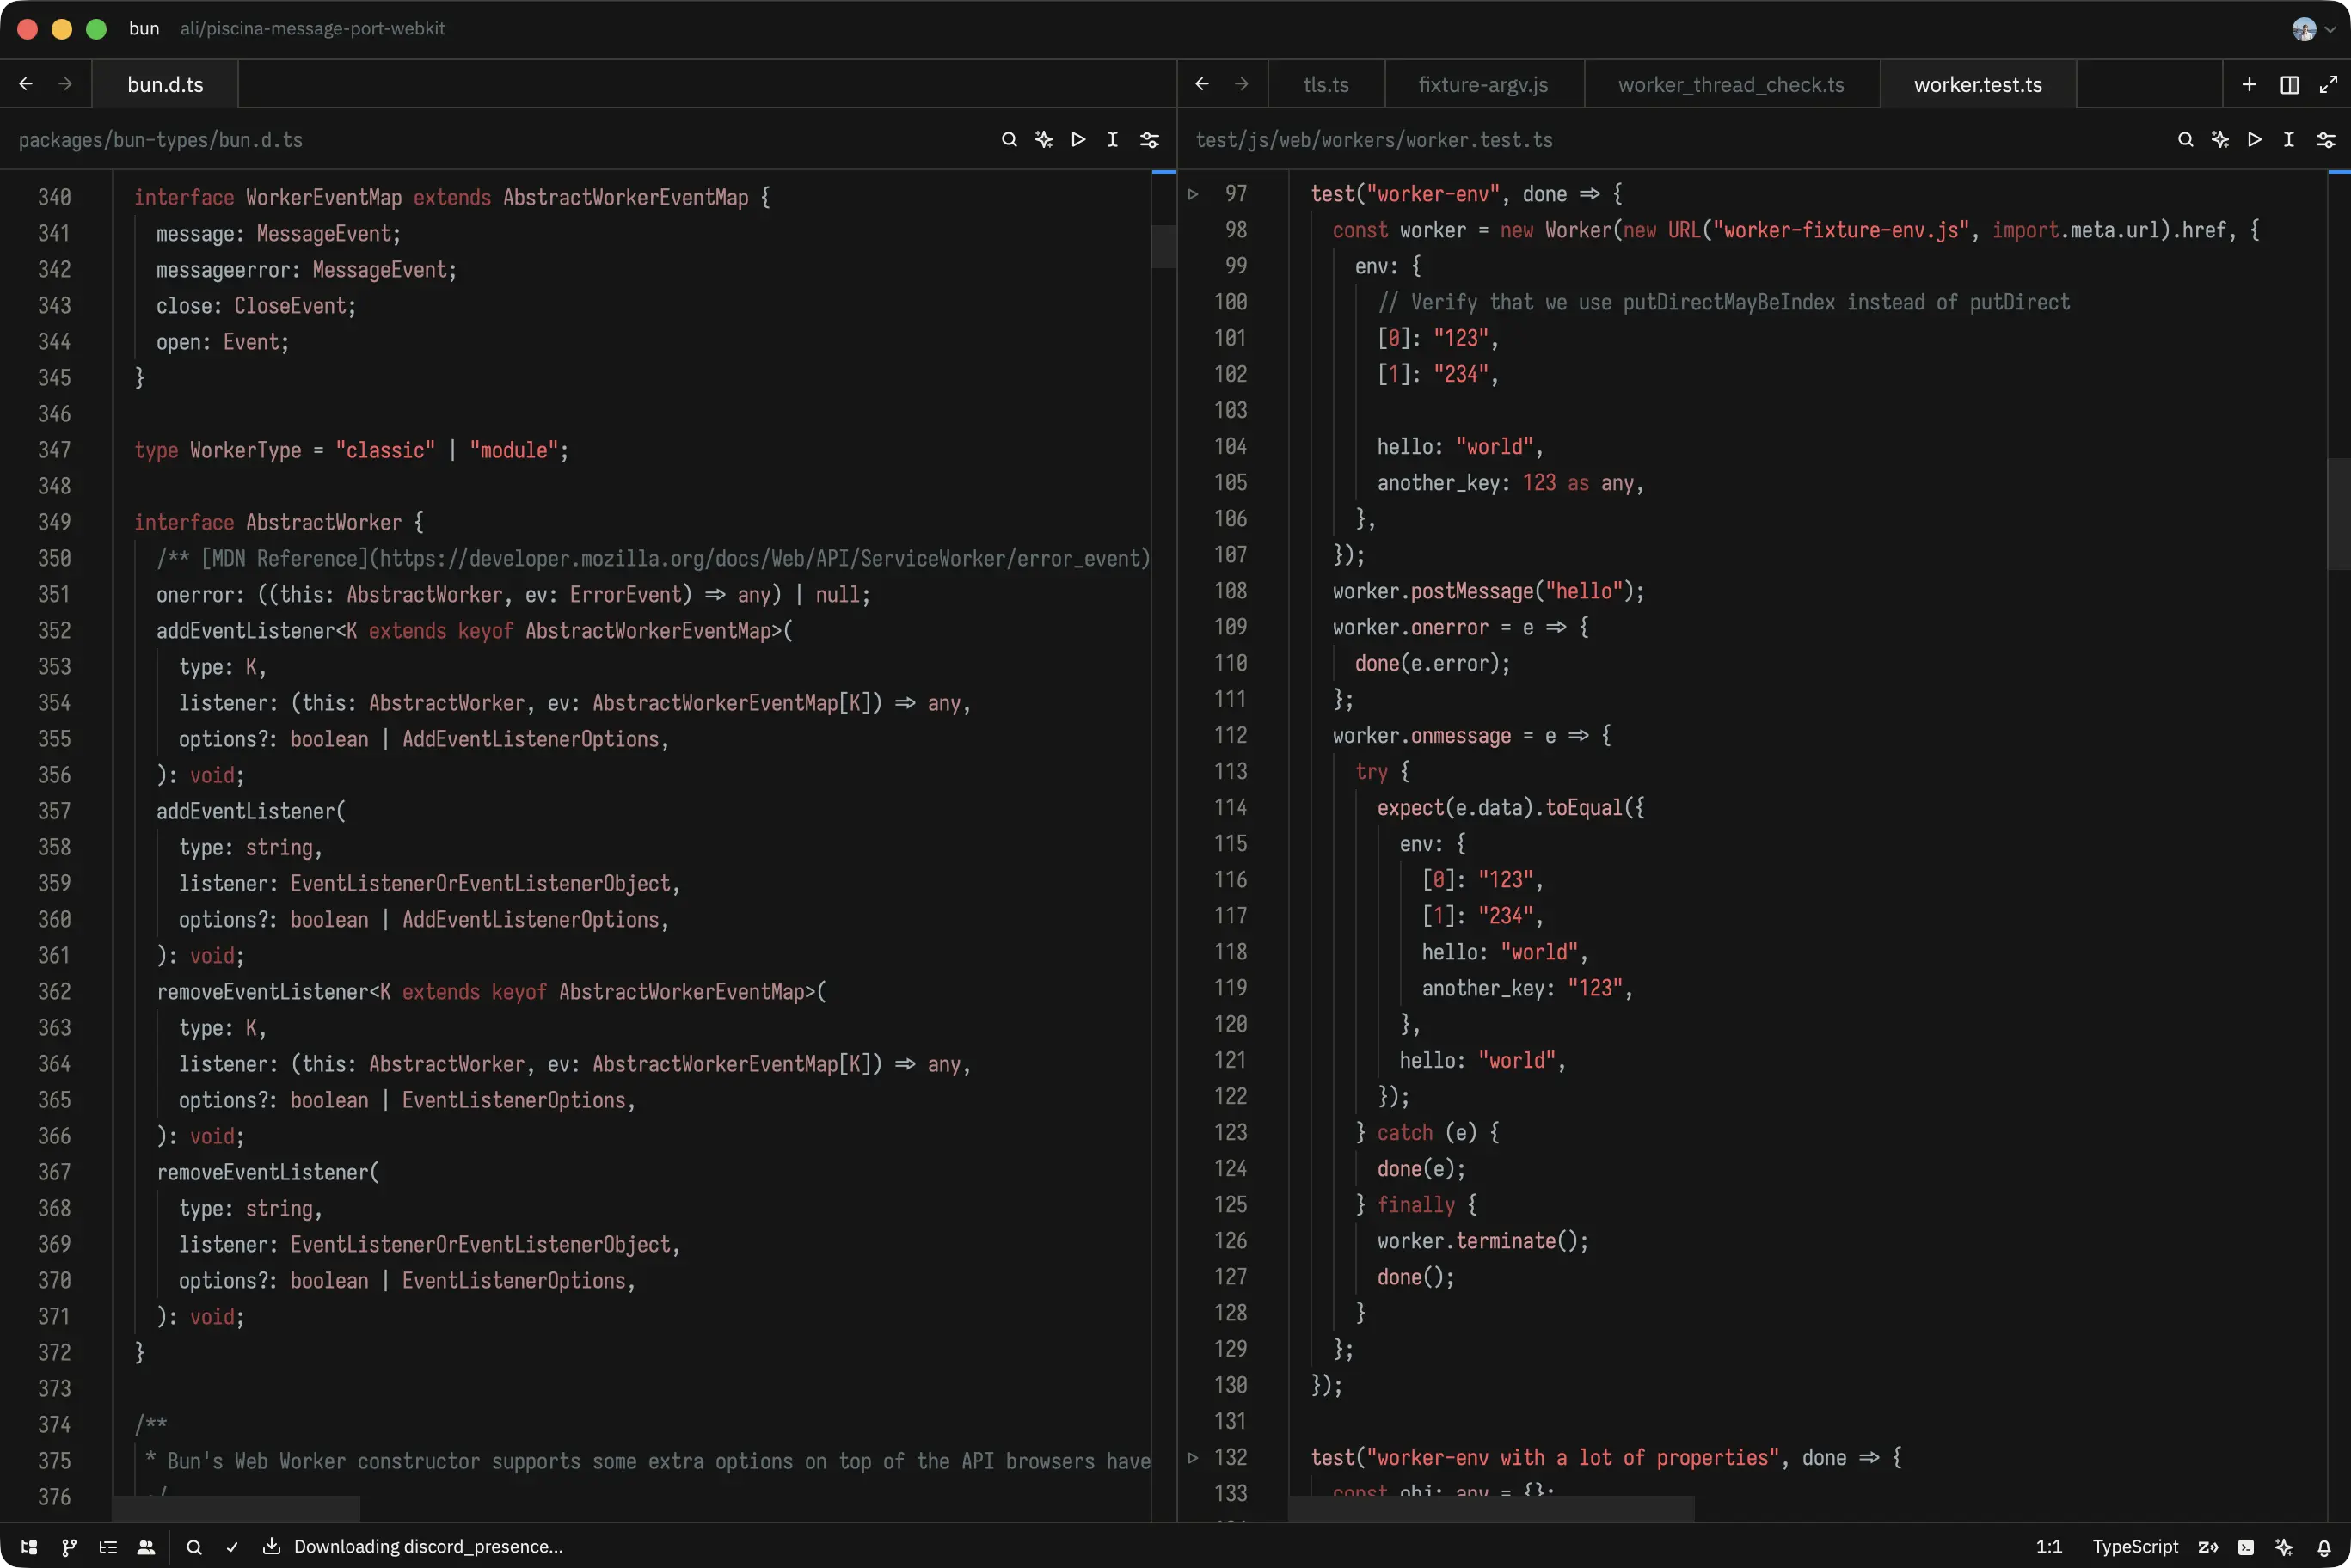The image size is (2351, 1568).
Task: Click the run tasks play icon in bun.d.ts toolbar
Action: (x=1078, y=139)
